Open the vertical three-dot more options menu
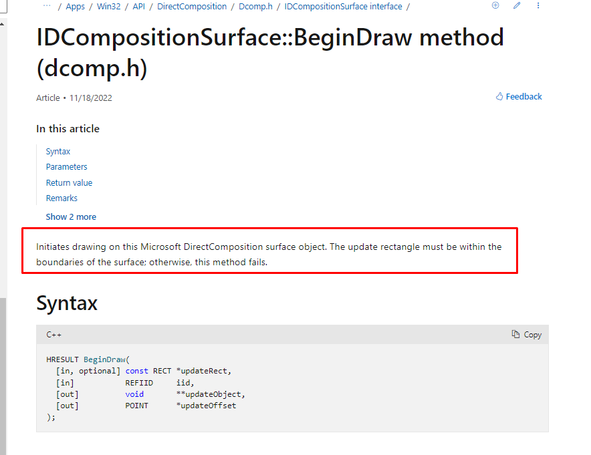This screenshot has width=591, height=455. point(538,5)
